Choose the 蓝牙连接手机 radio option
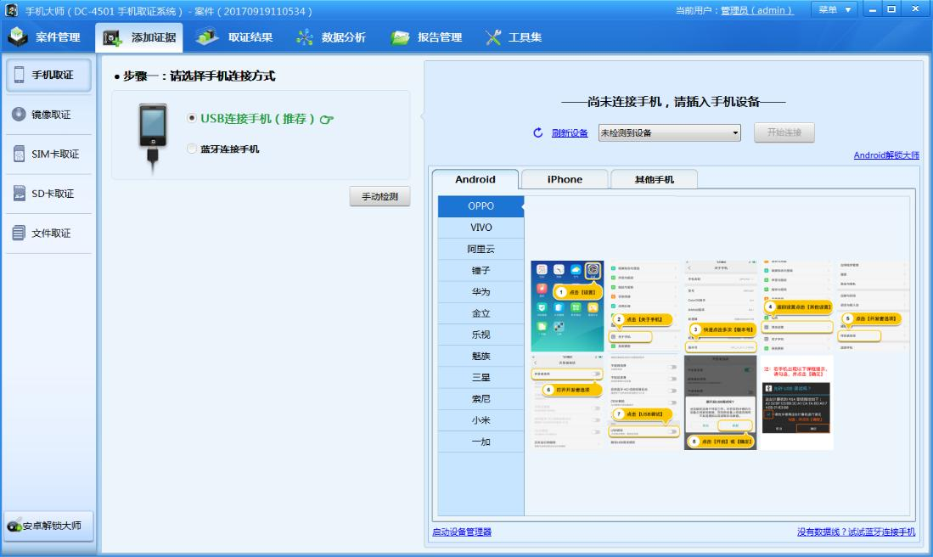Screen dimensions: 933x557 [x=192, y=149]
